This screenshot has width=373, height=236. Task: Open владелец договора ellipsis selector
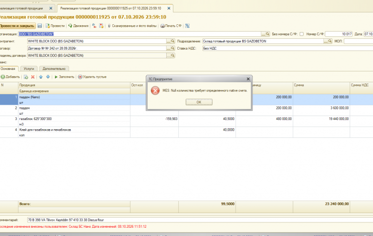point(169,55)
